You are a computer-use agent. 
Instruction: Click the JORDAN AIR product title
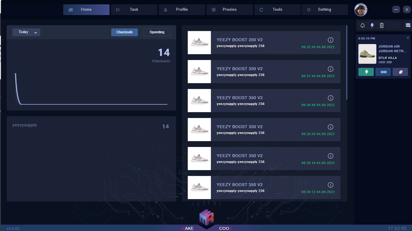click(x=392, y=48)
